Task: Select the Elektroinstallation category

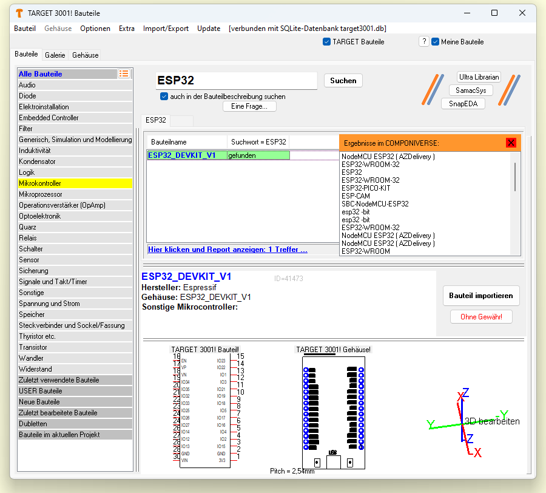Action: 75,107
